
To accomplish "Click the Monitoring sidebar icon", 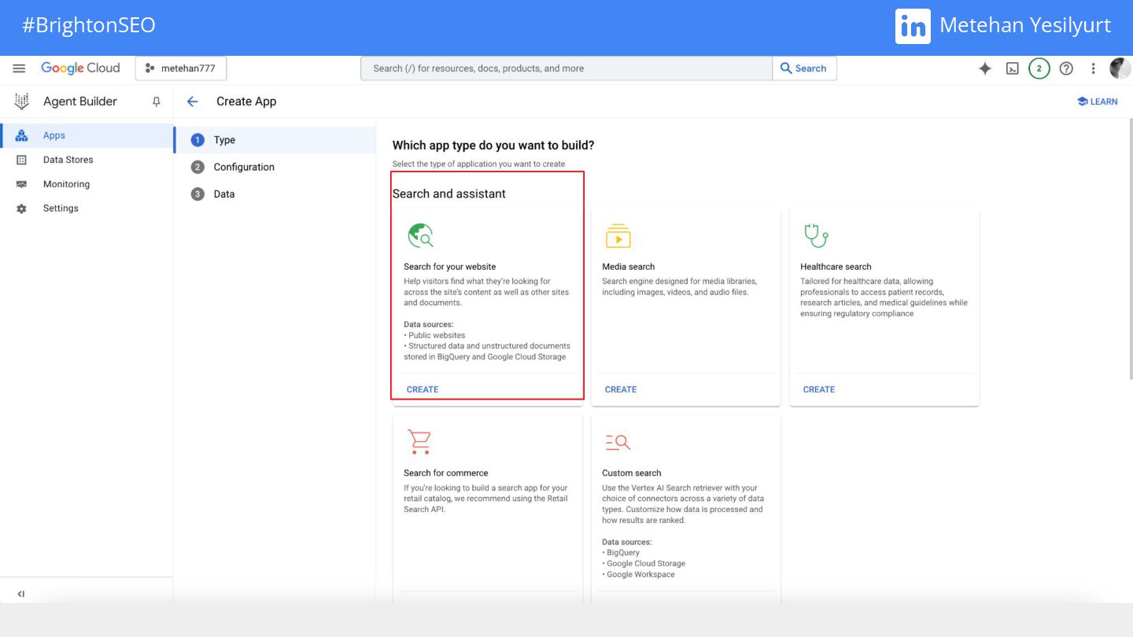I will [21, 184].
